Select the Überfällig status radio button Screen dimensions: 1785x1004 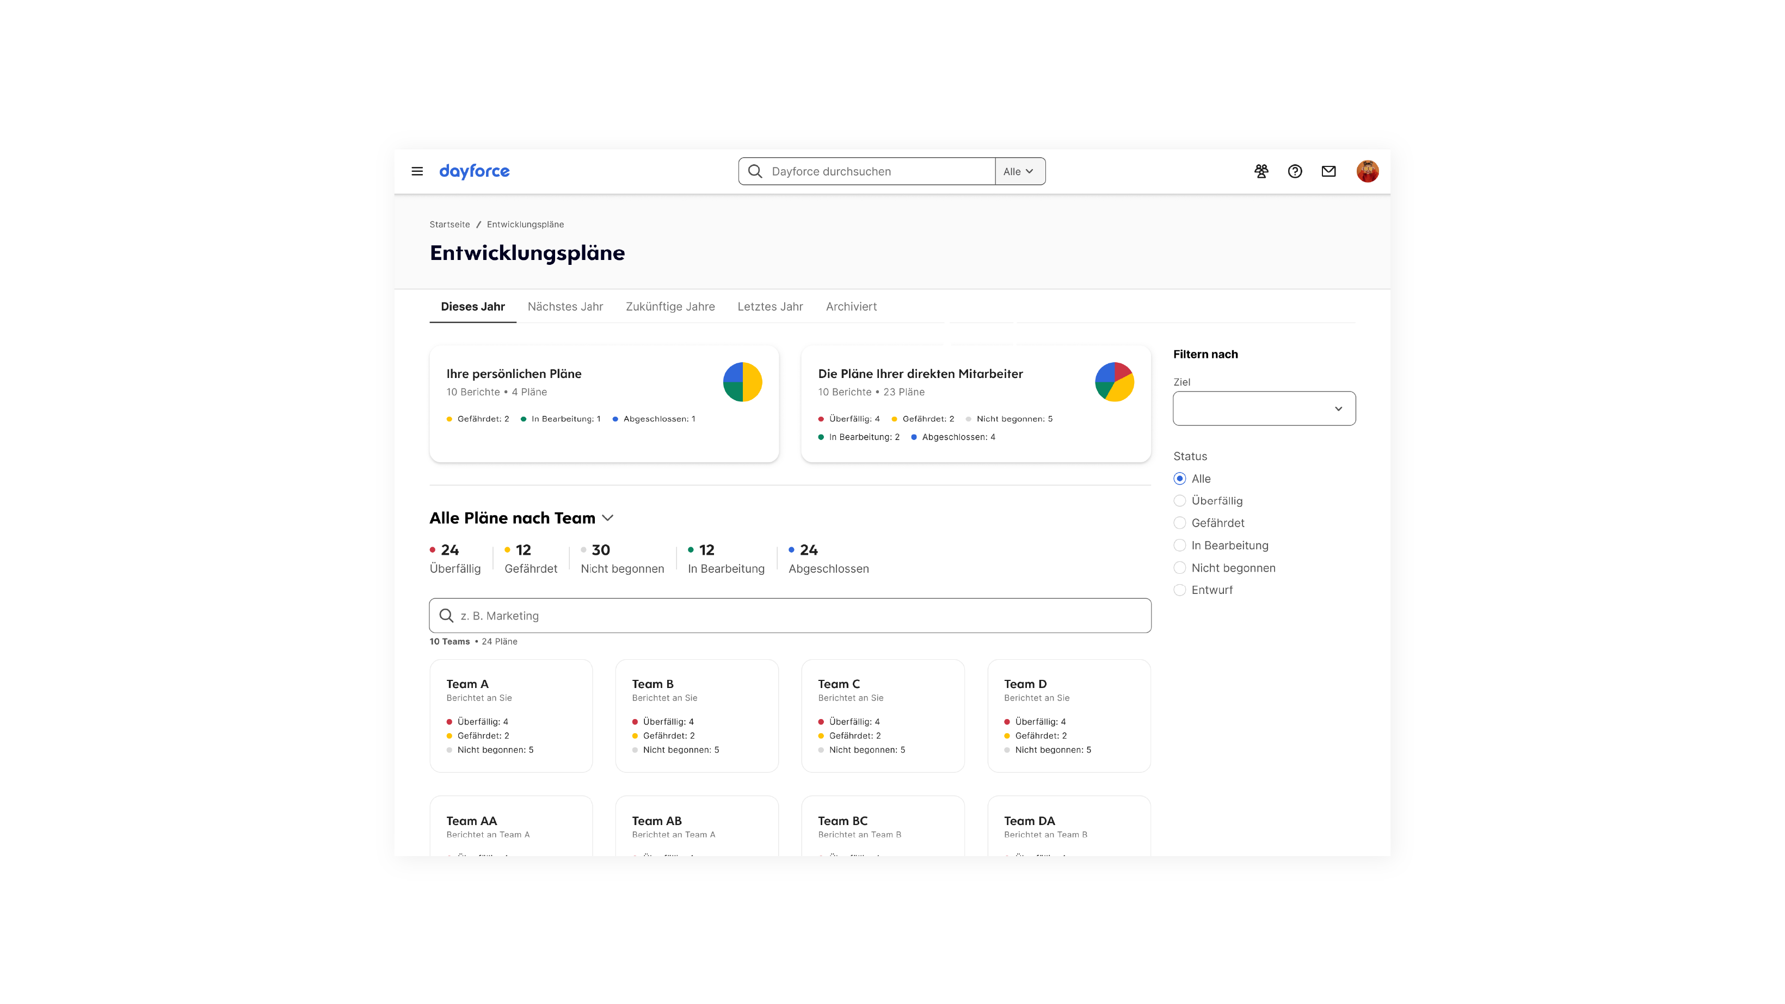click(x=1179, y=500)
